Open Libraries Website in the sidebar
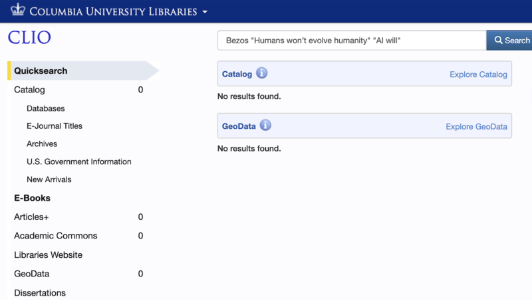 (48, 255)
